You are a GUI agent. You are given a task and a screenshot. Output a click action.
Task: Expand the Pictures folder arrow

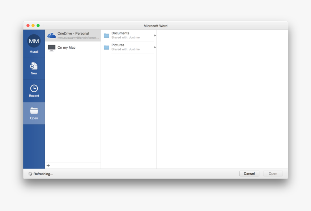tap(155, 47)
